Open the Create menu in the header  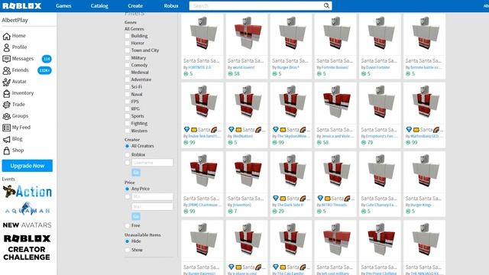click(135, 6)
